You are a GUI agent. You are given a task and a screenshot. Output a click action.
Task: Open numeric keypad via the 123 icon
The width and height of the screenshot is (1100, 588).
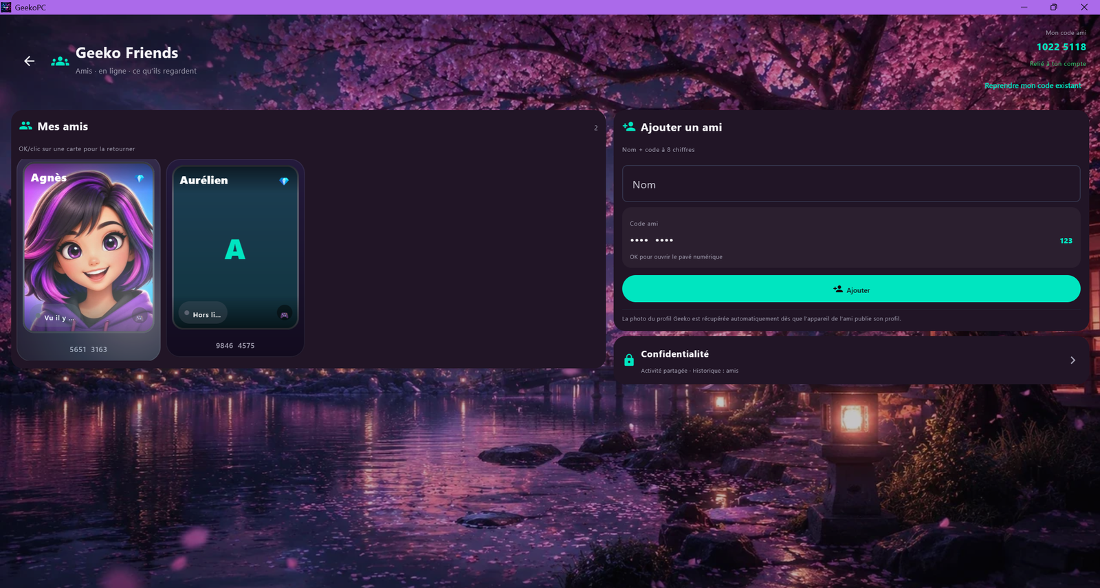1066,241
